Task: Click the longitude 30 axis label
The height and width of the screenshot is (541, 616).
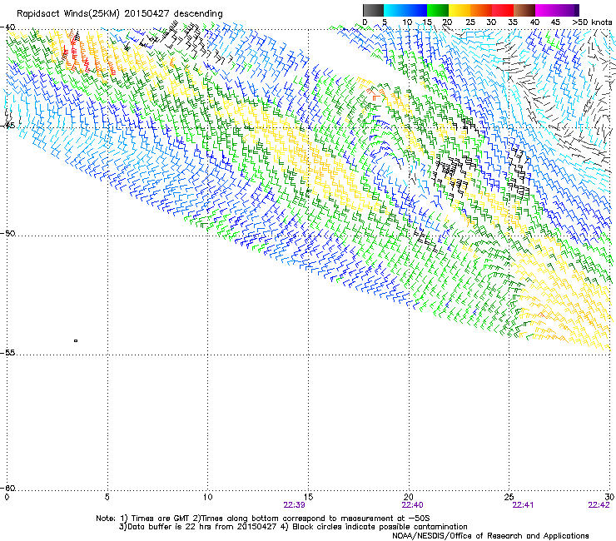Action: pyautogui.click(x=609, y=497)
